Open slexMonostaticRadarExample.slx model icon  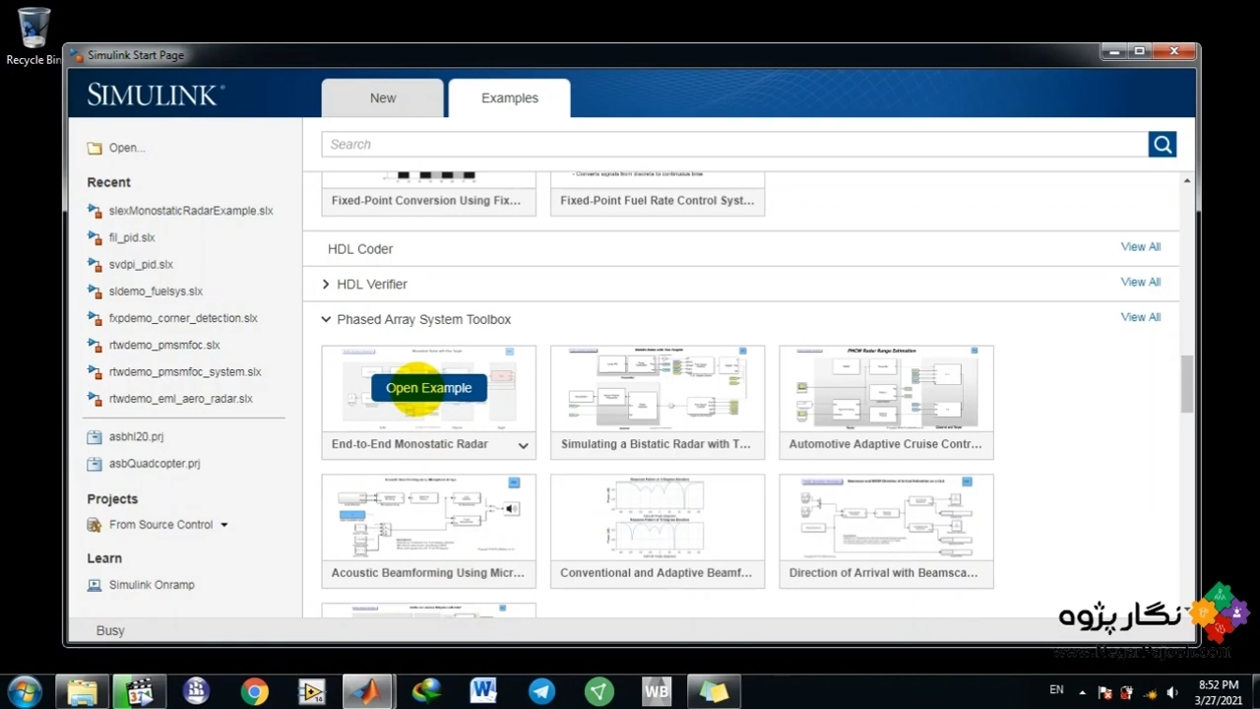[94, 211]
